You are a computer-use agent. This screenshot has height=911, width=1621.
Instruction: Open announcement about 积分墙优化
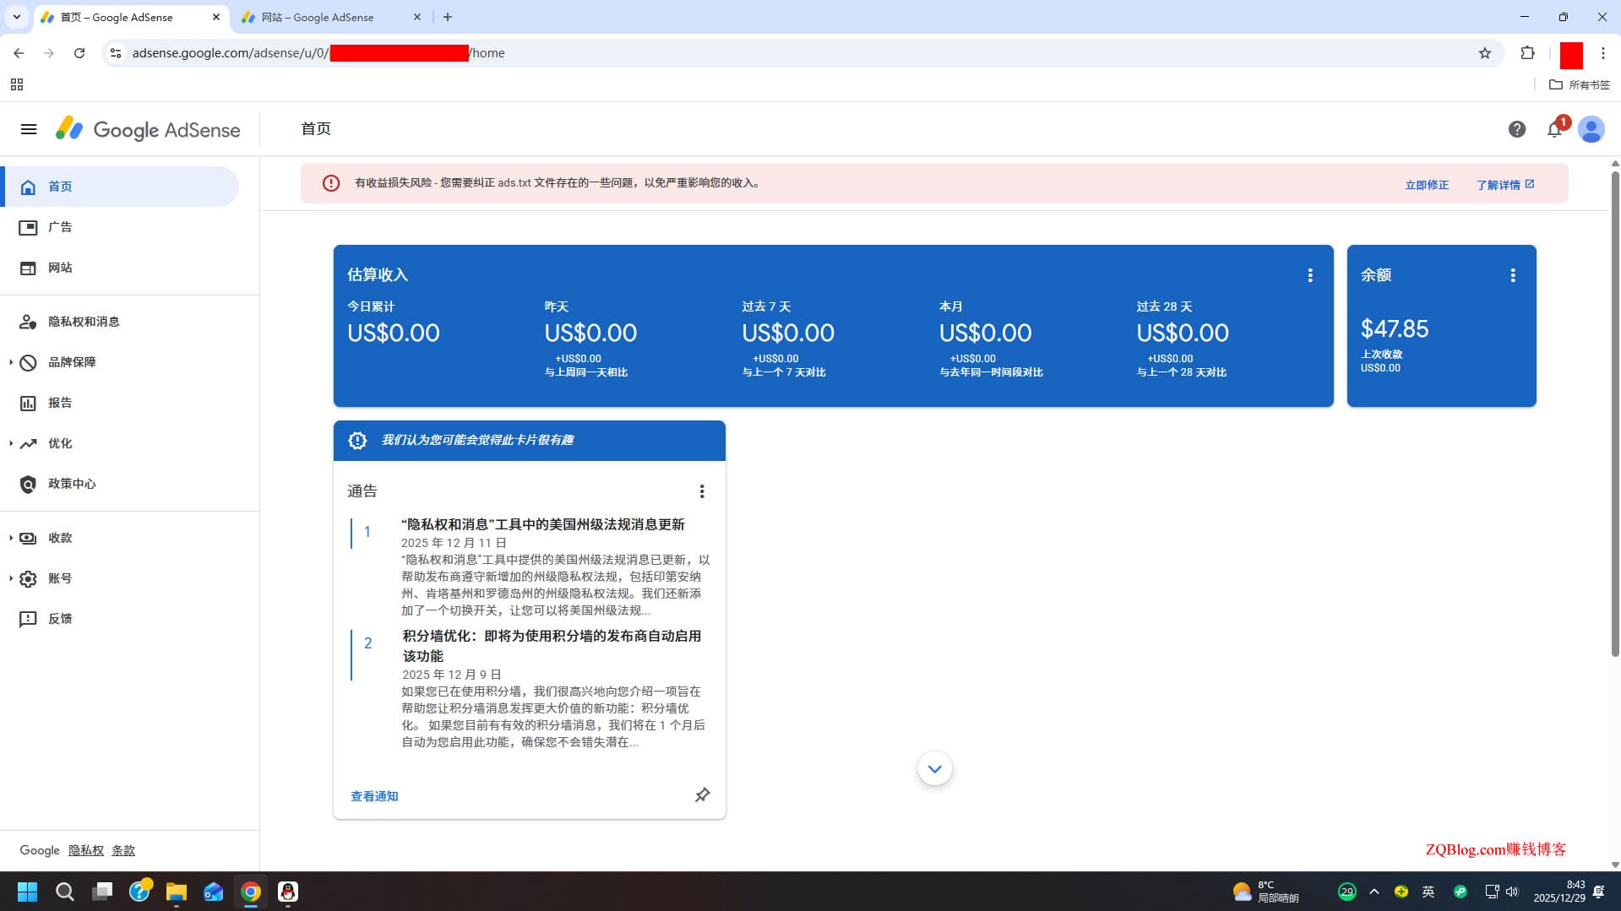pos(552,646)
